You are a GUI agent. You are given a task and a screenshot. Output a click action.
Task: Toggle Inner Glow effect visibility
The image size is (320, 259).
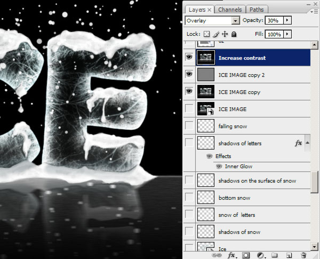pos(219,166)
